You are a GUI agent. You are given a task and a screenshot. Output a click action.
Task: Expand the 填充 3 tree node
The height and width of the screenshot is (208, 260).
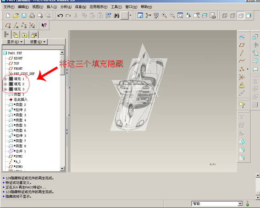pyautogui.click(x=6, y=89)
